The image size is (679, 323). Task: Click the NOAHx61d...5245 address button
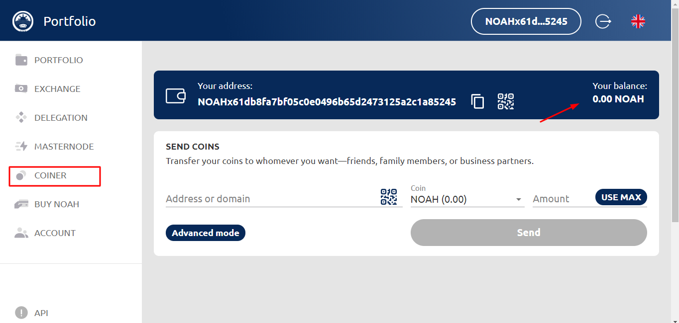click(x=526, y=21)
